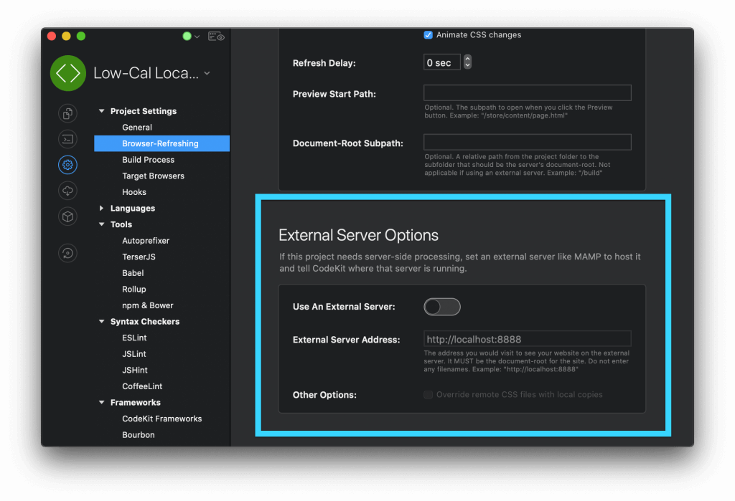Open Rollup tool settings
The width and height of the screenshot is (735, 501).
[x=134, y=290]
